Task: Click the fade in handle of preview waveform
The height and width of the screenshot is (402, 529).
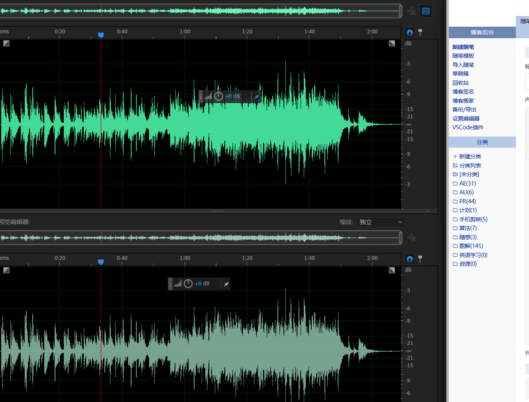Action: [6, 270]
